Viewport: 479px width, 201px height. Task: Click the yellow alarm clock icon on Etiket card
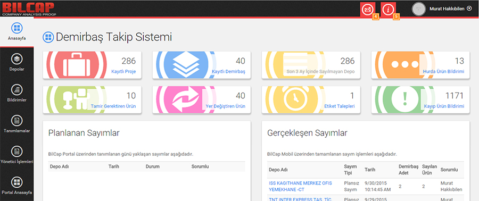pos(295,99)
